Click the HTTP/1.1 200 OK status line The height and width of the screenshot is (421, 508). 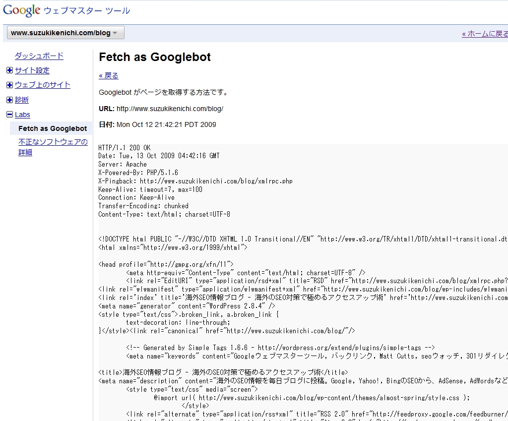(125, 148)
